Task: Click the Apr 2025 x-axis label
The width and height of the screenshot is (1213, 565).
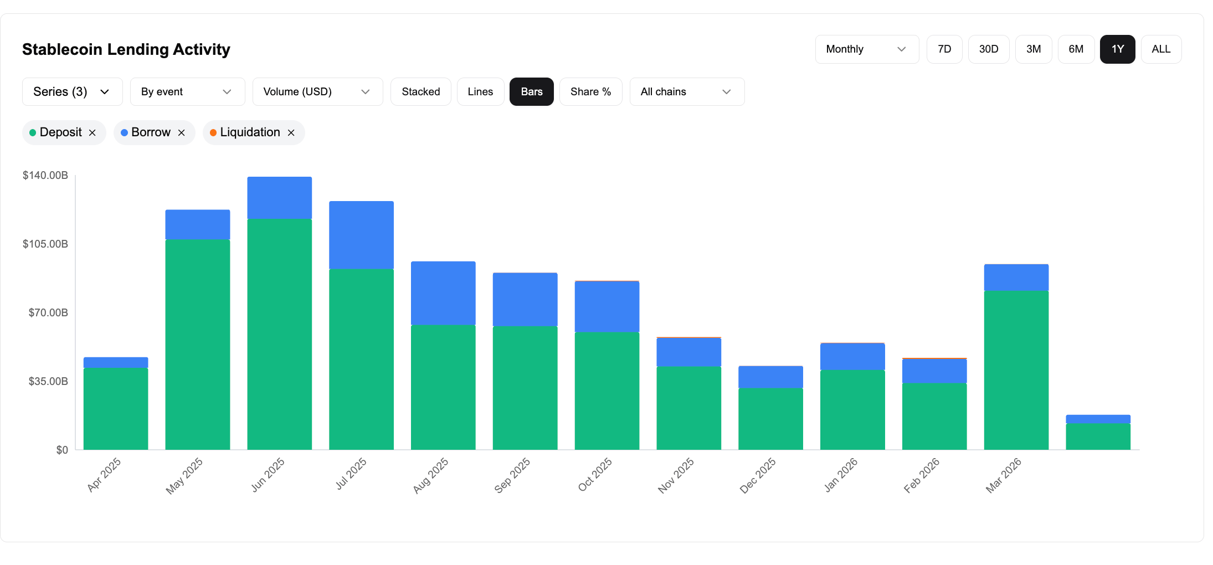Action: (x=104, y=475)
